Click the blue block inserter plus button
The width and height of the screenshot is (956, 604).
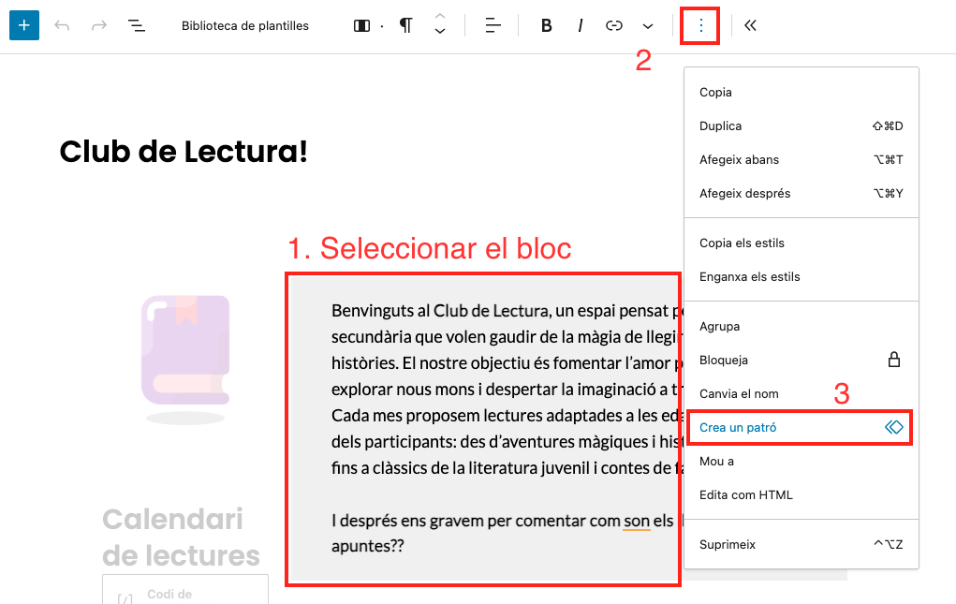24,25
